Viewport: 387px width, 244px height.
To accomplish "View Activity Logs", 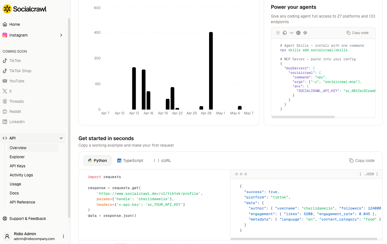I will (x=33, y=175).
